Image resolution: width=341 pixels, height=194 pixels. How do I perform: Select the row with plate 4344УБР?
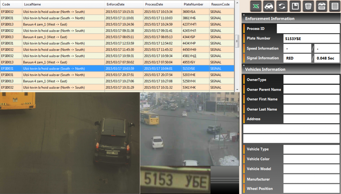[x=189, y=37]
